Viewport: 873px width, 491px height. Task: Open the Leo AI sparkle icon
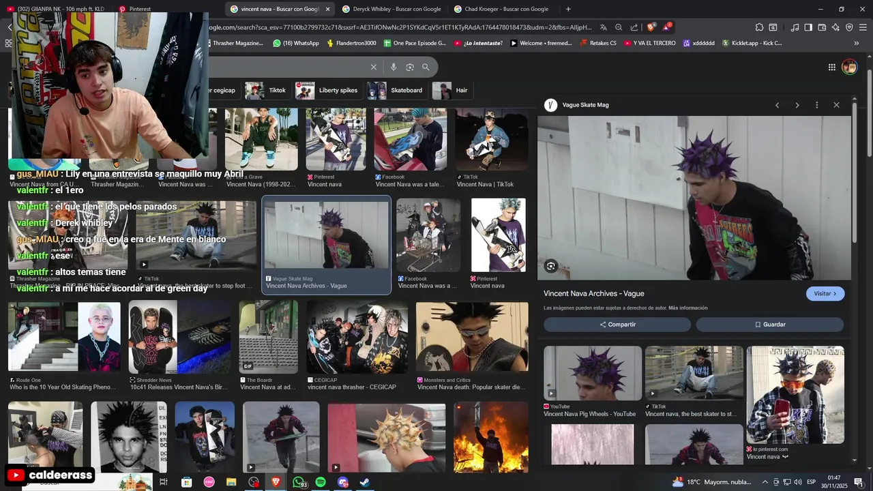pos(835,27)
